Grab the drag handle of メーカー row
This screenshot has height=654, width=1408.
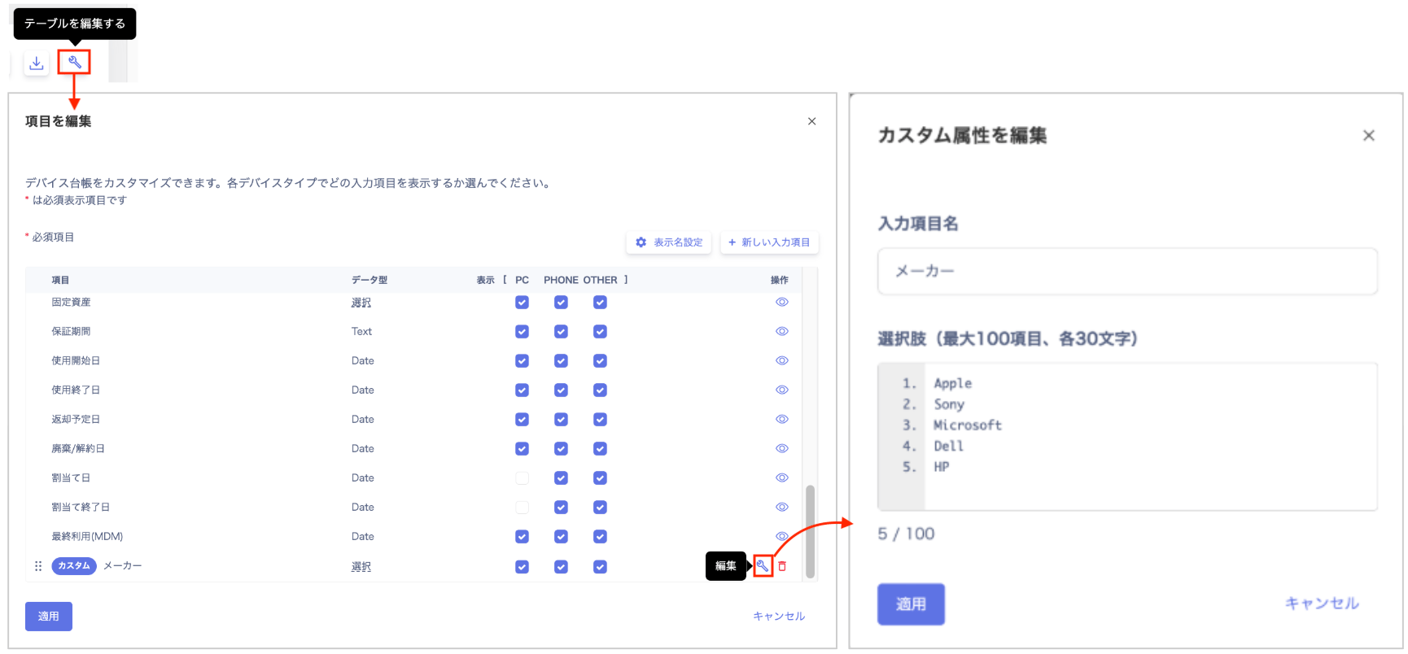(x=38, y=565)
